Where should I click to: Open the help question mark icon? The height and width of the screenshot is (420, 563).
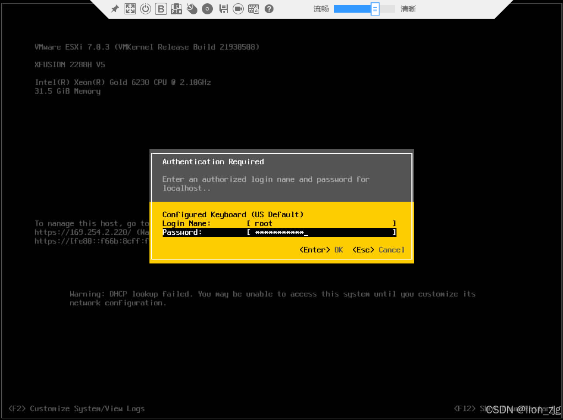point(269,9)
